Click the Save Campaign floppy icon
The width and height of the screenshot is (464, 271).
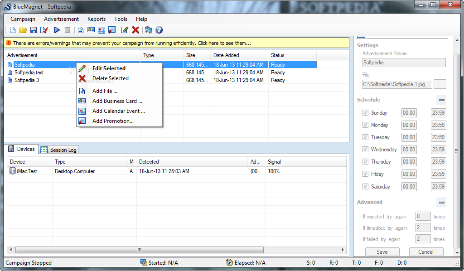pos(34,30)
